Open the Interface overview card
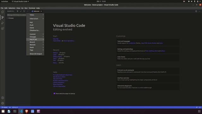The width and height of the screenshot is (202, 114). point(148,79)
